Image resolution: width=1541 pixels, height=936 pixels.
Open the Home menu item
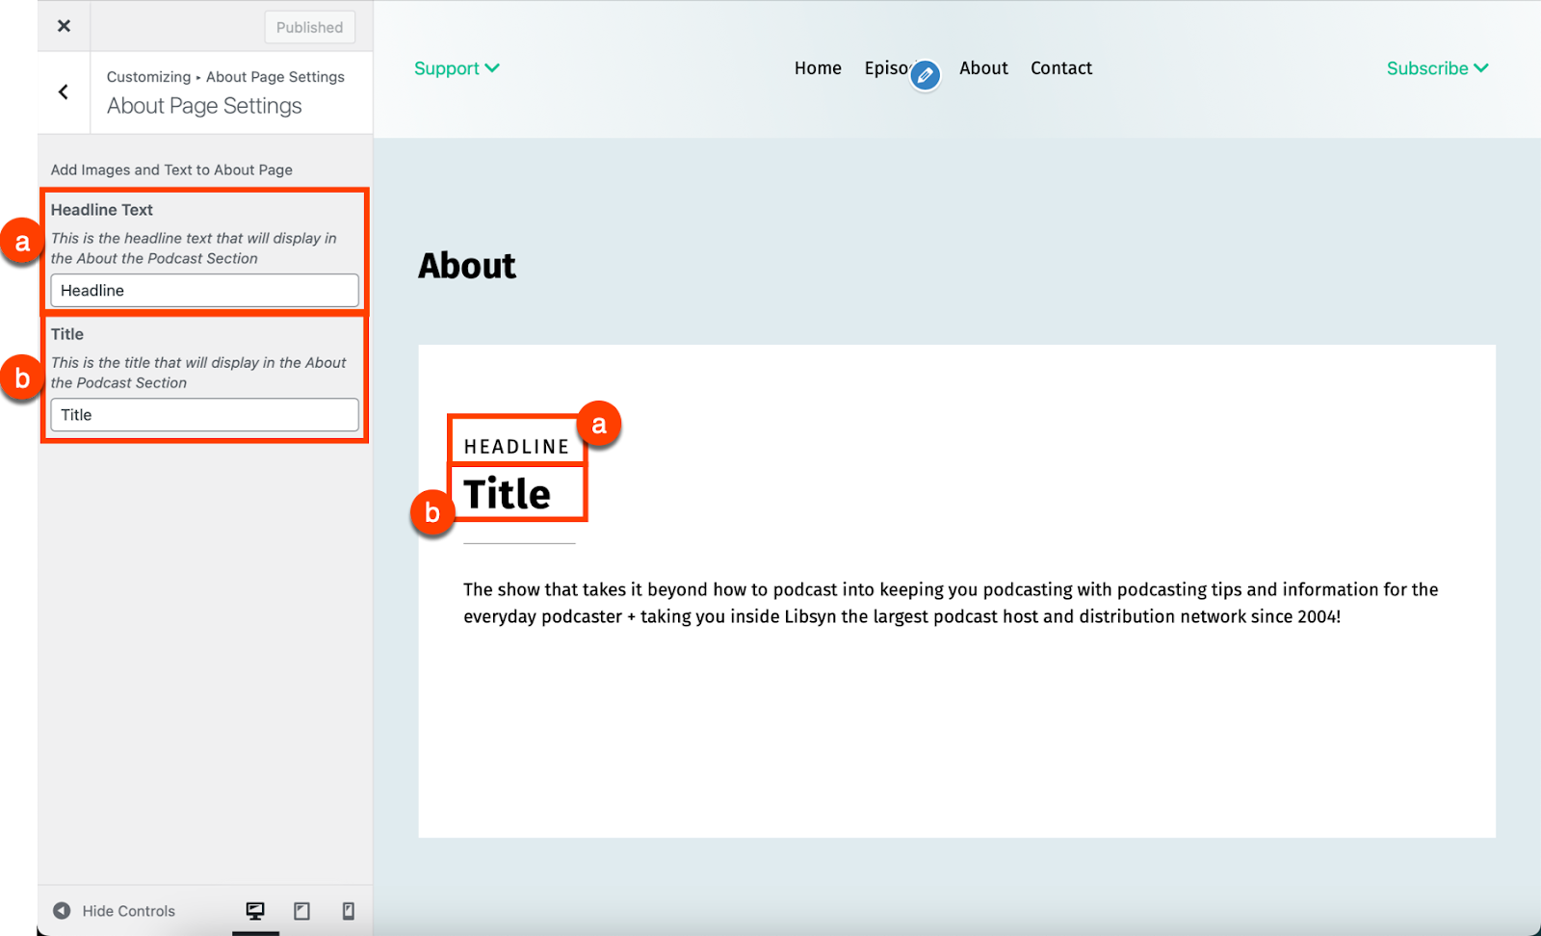[x=818, y=68]
